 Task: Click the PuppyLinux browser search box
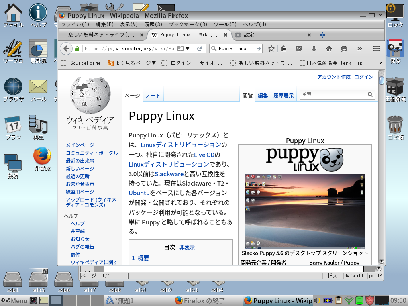[x=236, y=49]
